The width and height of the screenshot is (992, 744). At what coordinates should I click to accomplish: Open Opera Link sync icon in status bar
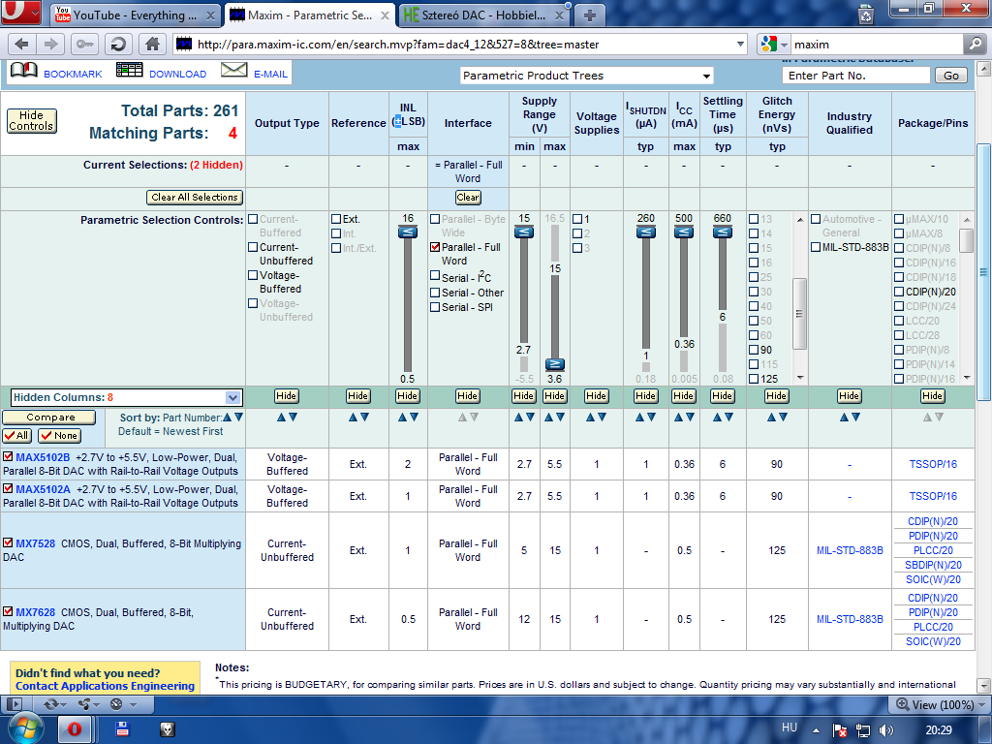click(51, 704)
